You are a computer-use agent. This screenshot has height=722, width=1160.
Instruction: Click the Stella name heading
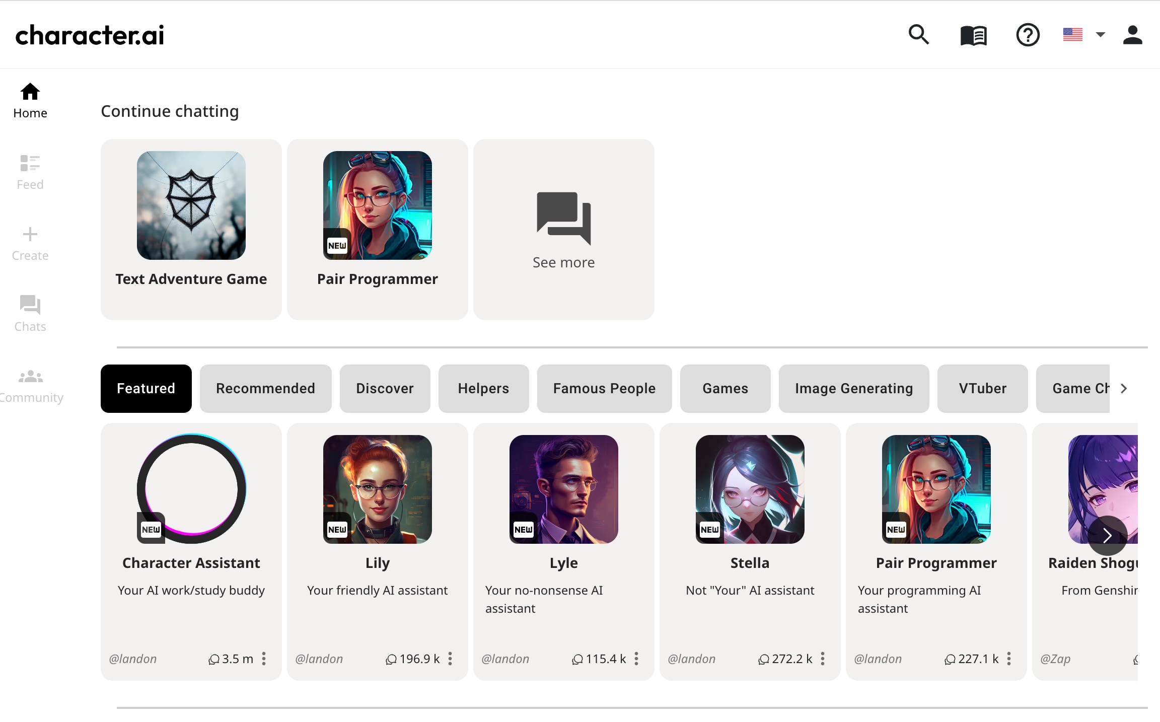750,562
